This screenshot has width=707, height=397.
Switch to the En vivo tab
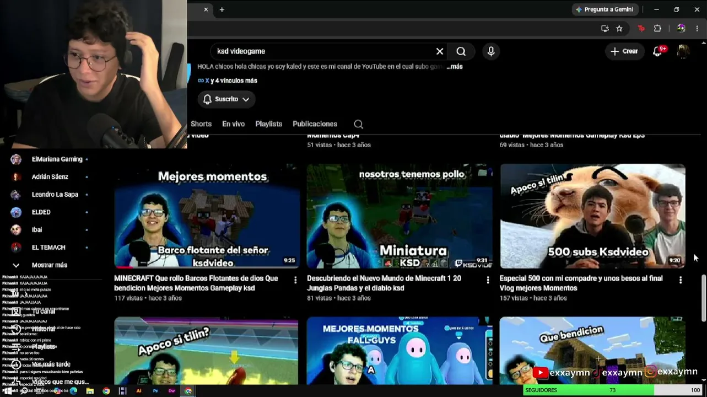coord(233,124)
